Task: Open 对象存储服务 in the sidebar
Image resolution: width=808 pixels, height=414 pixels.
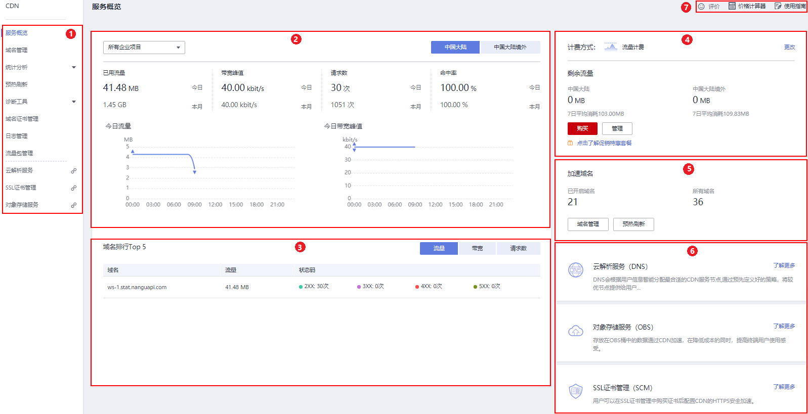Action: click(22, 205)
